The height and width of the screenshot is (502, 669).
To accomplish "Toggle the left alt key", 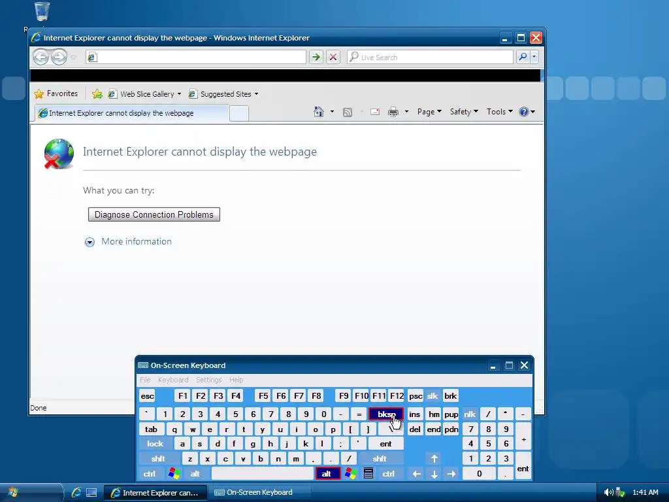I will [x=195, y=474].
